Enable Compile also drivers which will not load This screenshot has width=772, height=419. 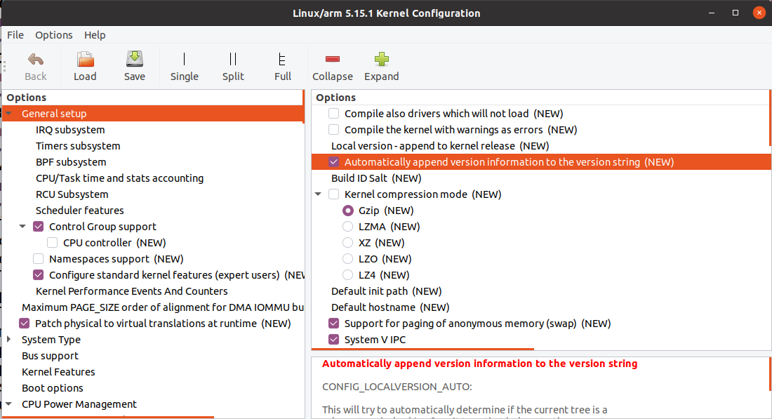point(334,114)
